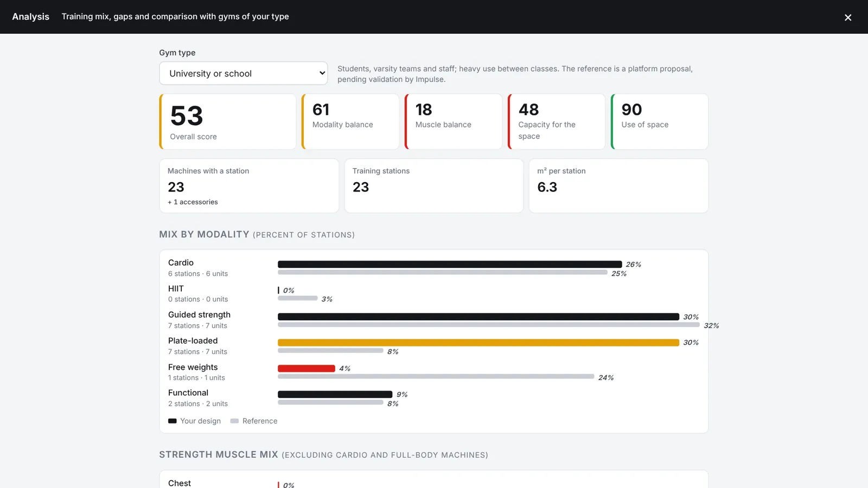Click the Plate-loaded row label

coord(193,341)
